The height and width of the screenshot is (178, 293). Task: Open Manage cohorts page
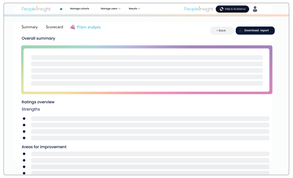click(x=80, y=9)
